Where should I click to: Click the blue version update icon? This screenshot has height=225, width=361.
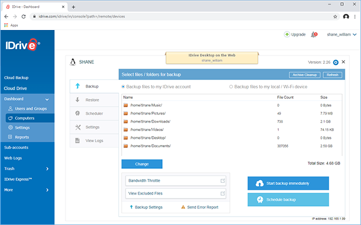[x=335, y=62]
